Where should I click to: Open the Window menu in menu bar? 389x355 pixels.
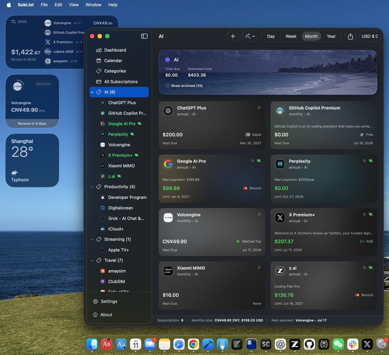point(93,5)
